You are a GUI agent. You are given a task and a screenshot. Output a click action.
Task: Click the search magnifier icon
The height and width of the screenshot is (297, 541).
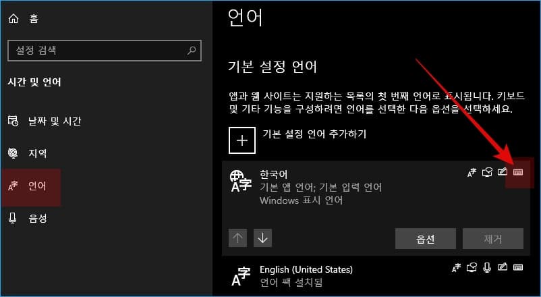click(192, 51)
